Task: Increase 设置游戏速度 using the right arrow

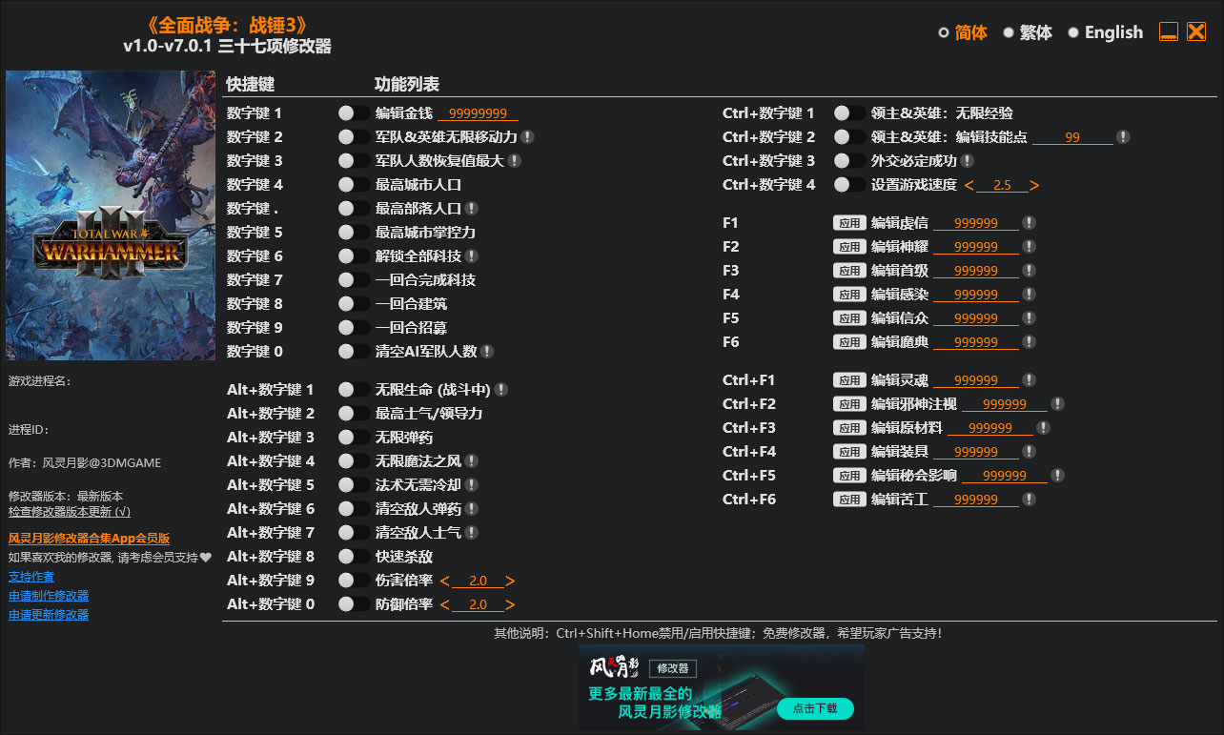Action: point(1036,185)
